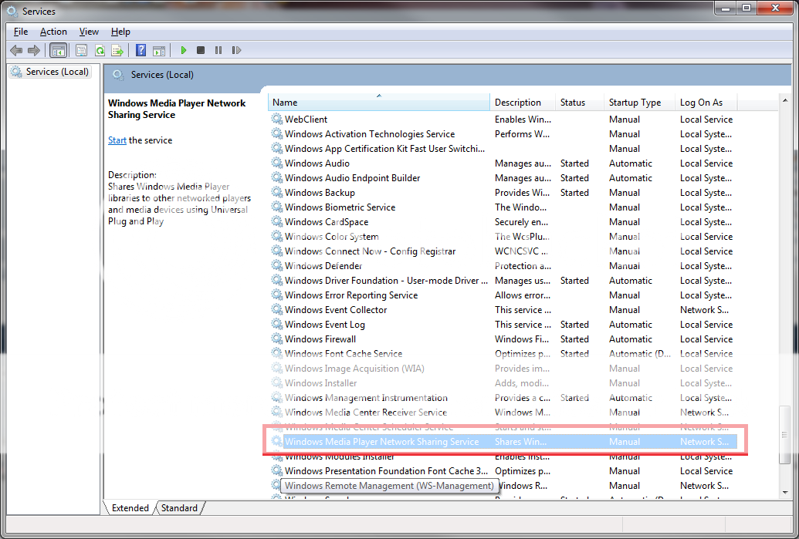Viewport: 799px width, 539px height.
Task: Sort by the Status column header
Action: pyautogui.click(x=580, y=103)
